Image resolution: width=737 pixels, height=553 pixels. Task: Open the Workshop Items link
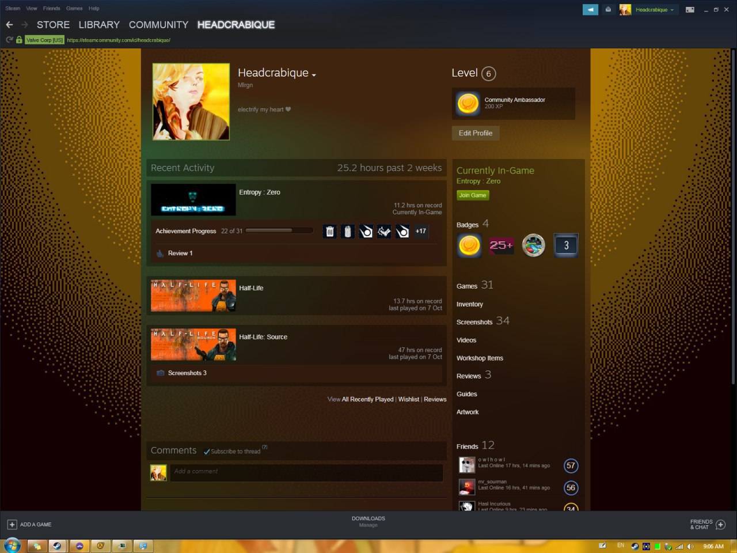[x=480, y=358]
